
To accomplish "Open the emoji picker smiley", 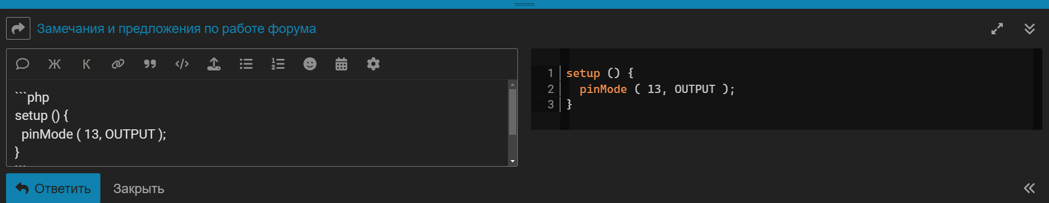I will (x=310, y=64).
